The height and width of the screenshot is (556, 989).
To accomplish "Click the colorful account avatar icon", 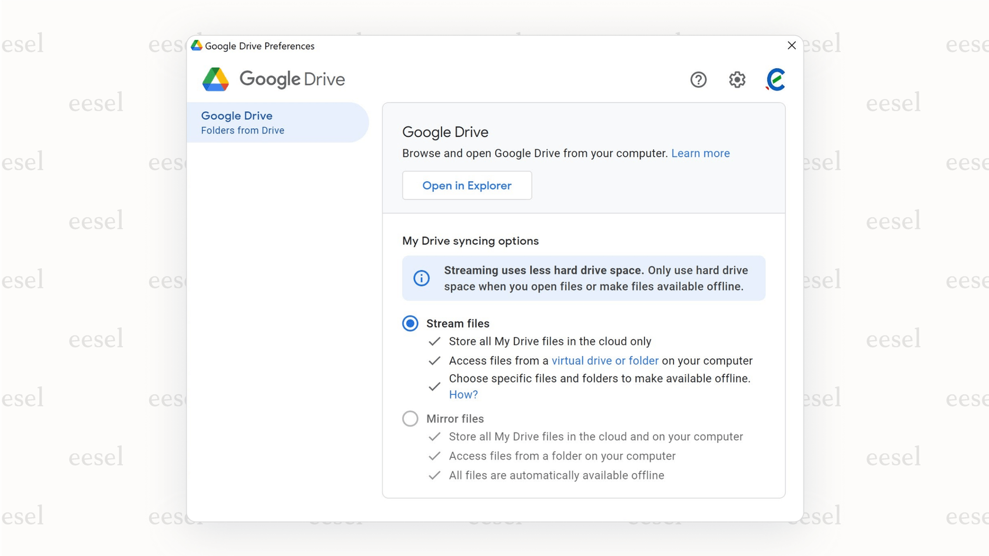I will (775, 79).
